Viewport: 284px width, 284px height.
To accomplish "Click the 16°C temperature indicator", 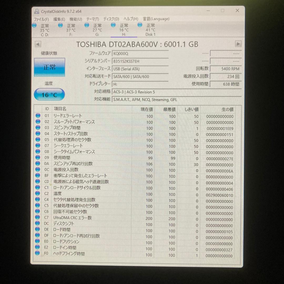I will click(x=49, y=94).
